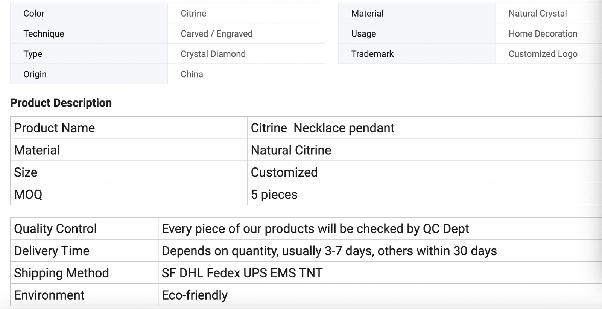The height and width of the screenshot is (309, 602).
Task: Click the delivery time "3-7 days" description
Action: click(329, 251)
